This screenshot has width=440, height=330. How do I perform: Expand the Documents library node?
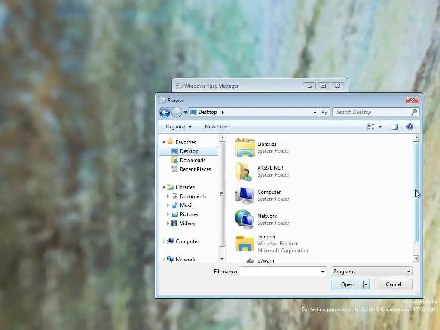tap(168, 196)
